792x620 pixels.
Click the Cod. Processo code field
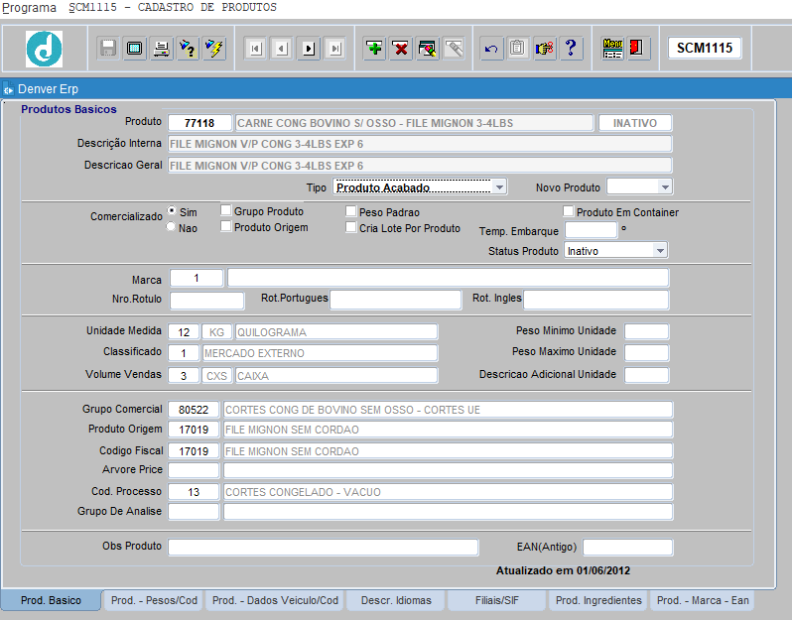pos(194,492)
